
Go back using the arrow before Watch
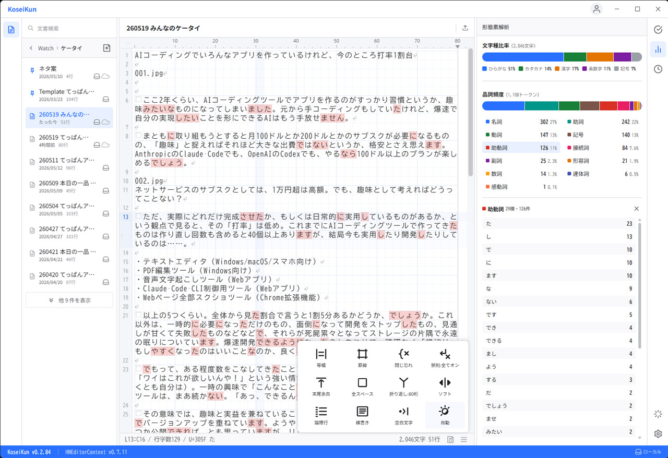point(31,48)
